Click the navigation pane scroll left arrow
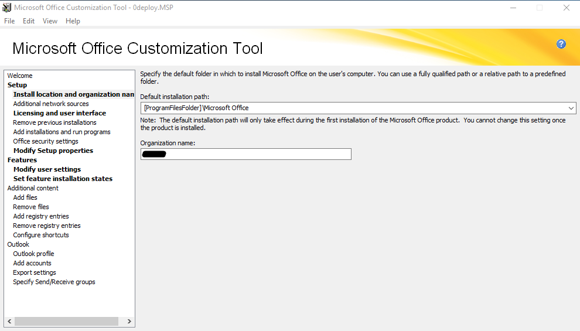Viewport: 580px width, 331px height. (9, 322)
